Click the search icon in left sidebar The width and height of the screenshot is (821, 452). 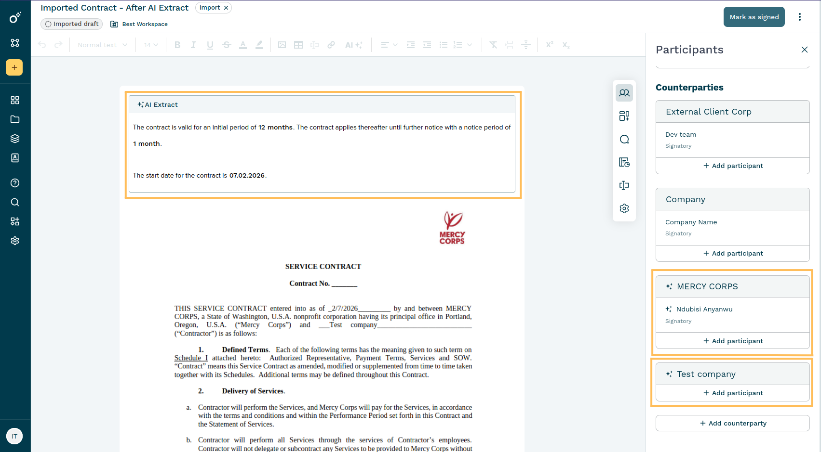[x=15, y=202]
